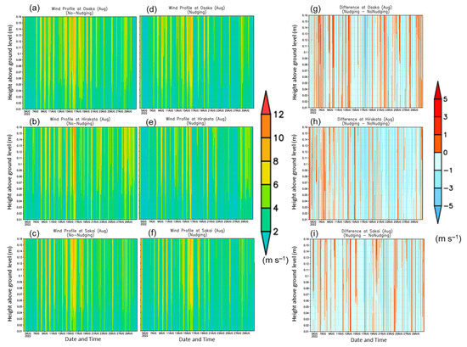Open panel (a) Osaka No-Nudging wind profile

[x=80, y=63]
